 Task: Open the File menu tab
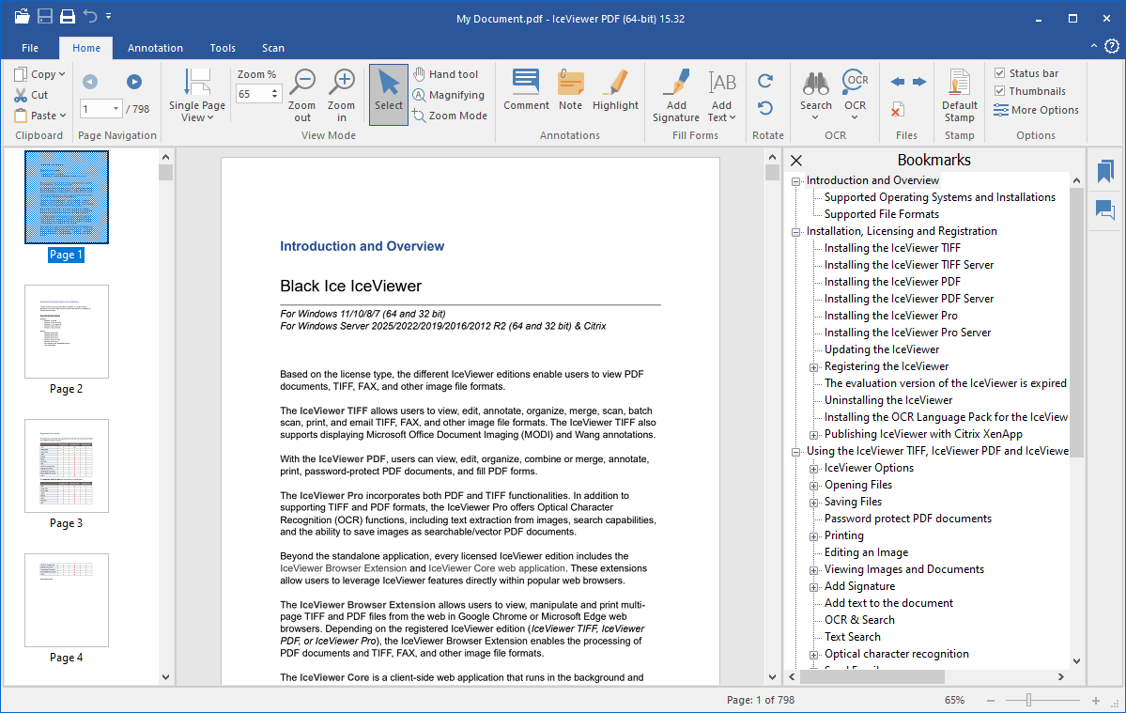(x=30, y=48)
